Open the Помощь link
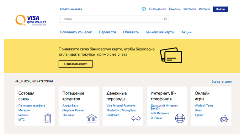The image size is (244, 134). (x=174, y=9)
